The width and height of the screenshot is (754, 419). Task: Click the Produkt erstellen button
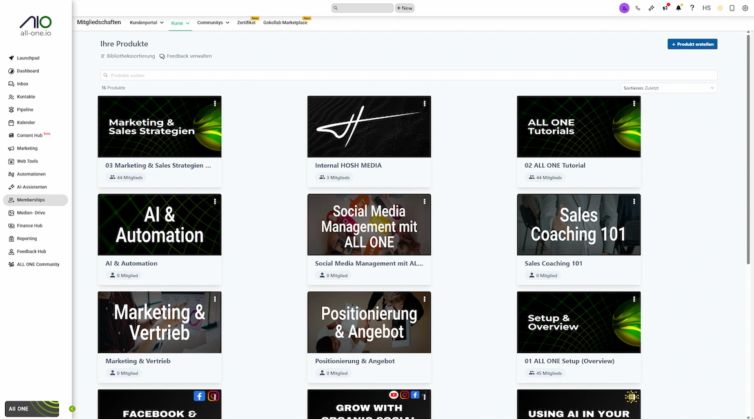tap(693, 44)
